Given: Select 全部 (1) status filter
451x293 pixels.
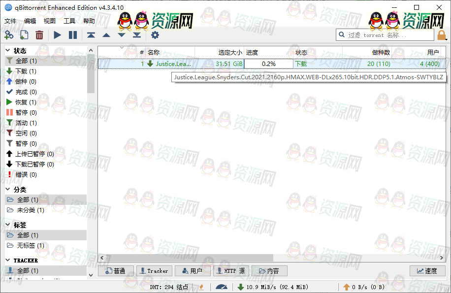Looking at the screenshot, I should [46, 61].
